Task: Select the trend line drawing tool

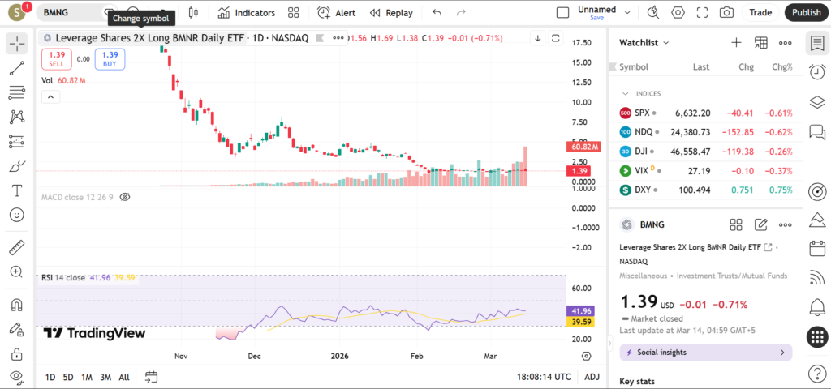Action: point(17,68)
